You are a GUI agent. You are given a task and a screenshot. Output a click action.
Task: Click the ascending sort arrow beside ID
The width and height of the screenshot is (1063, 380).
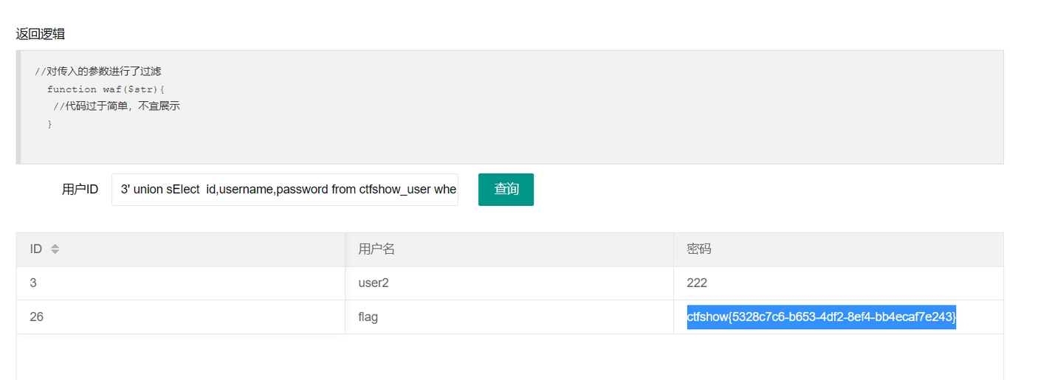click(x=55, y=246)
